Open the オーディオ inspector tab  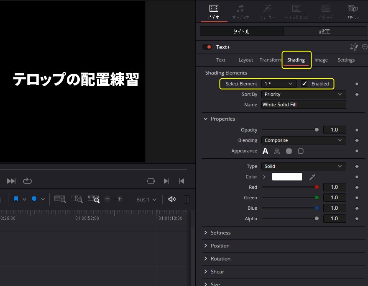240,12
